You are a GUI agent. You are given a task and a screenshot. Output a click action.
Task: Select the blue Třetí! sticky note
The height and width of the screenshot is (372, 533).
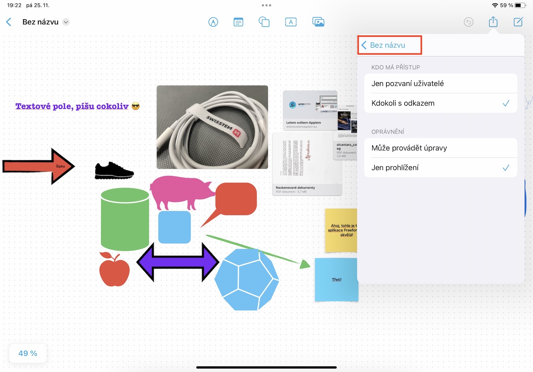(x=336, y=280)
